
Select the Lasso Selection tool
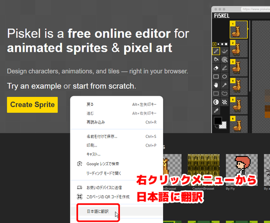click(x=224, y=93)
